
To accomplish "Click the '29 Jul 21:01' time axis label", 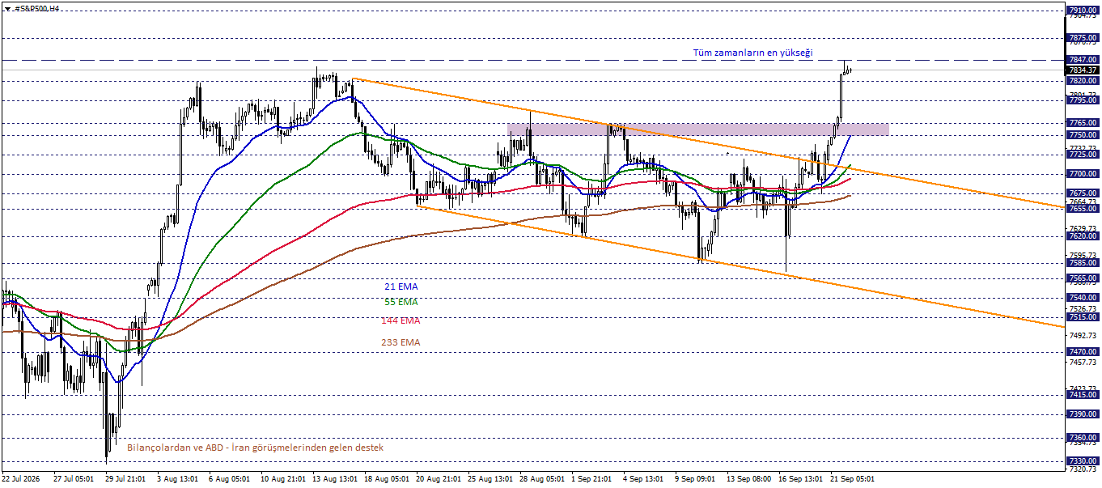I will pos(126,479).
